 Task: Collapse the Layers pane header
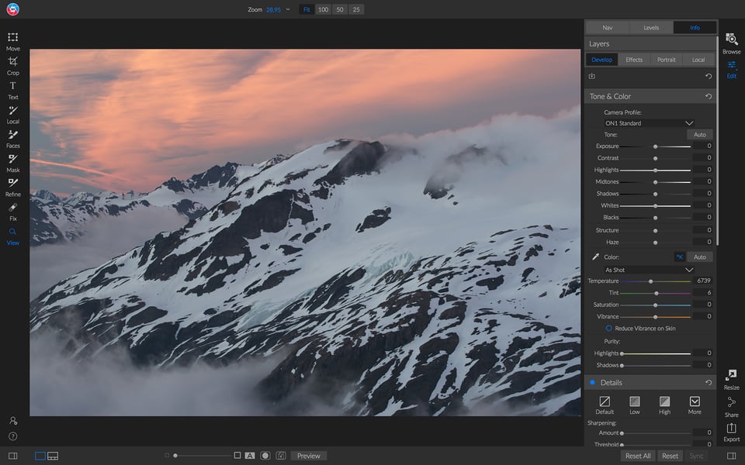650,43
